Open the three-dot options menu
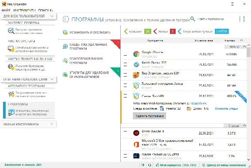Image resolution: width=251 pixels, height=168 pixels. pos(244,19)
